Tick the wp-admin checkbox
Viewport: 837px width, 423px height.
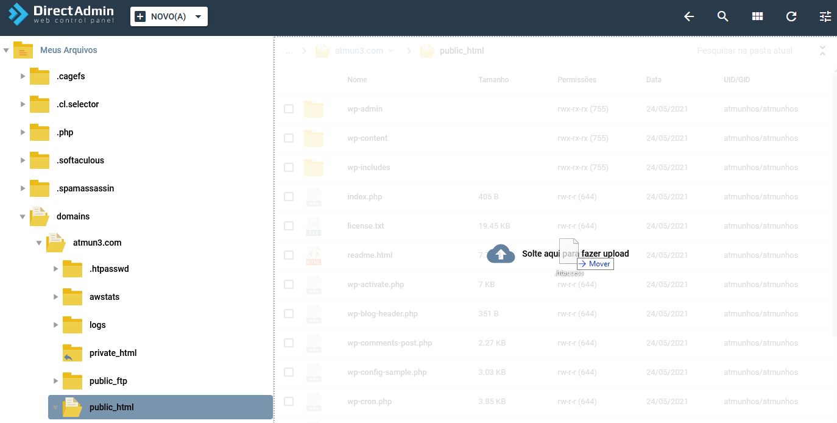[x=289, y=108]
